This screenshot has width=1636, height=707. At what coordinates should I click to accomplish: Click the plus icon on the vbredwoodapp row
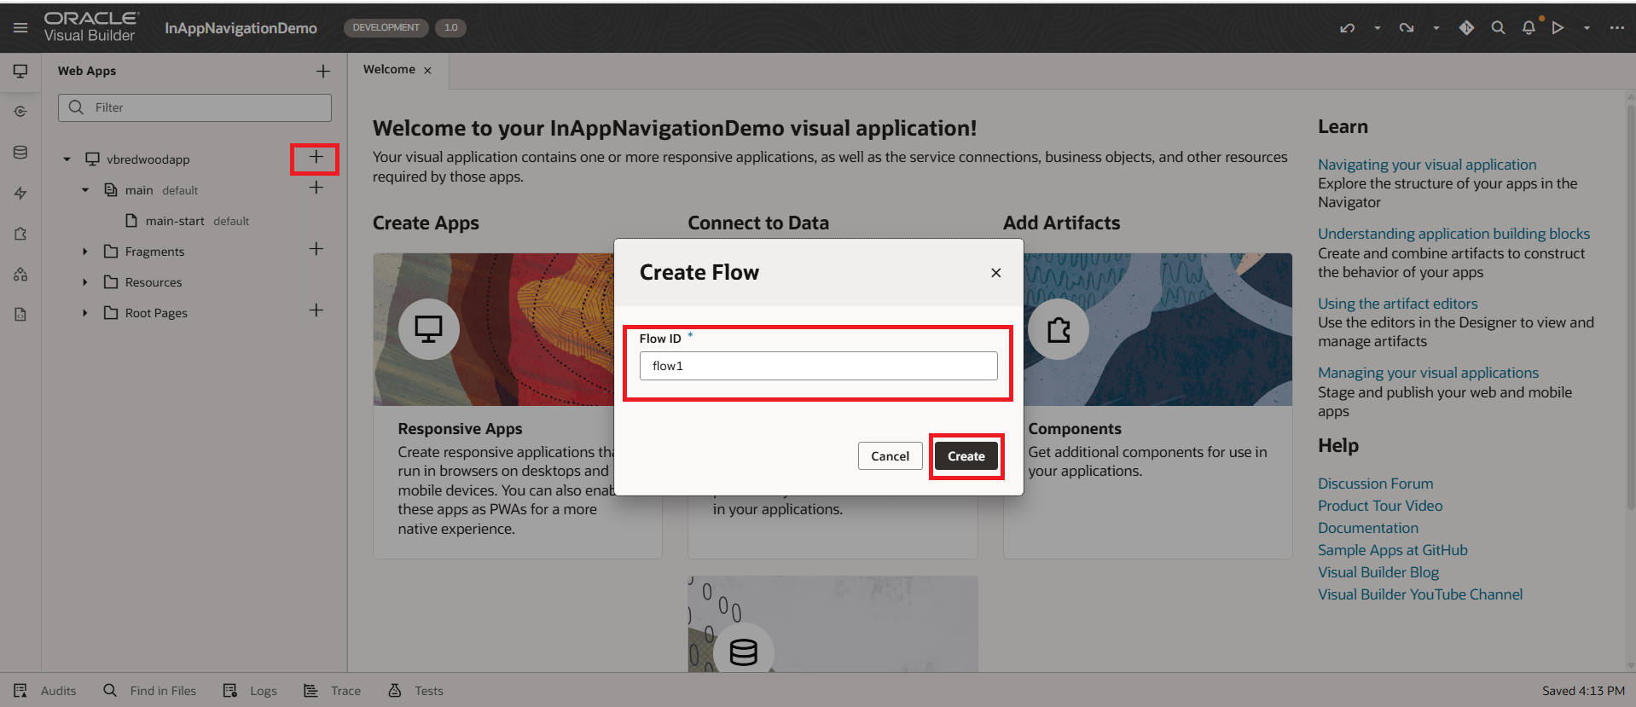pyautogui.click(x=316, y=157)
